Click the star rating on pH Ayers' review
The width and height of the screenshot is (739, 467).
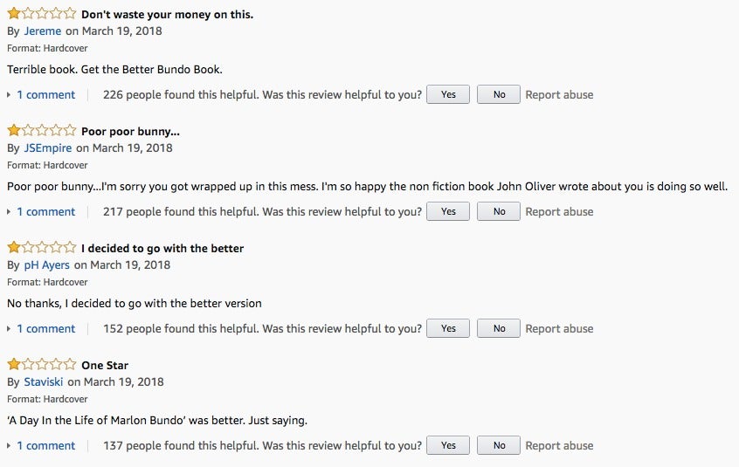click(41, 247)
